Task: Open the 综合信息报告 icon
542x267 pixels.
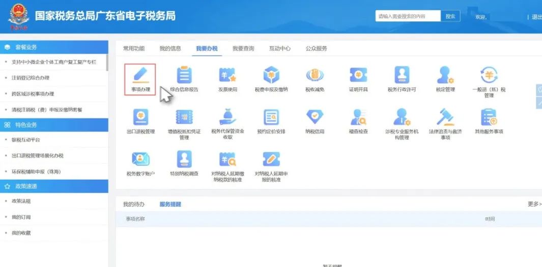Action: pos(184,79)
